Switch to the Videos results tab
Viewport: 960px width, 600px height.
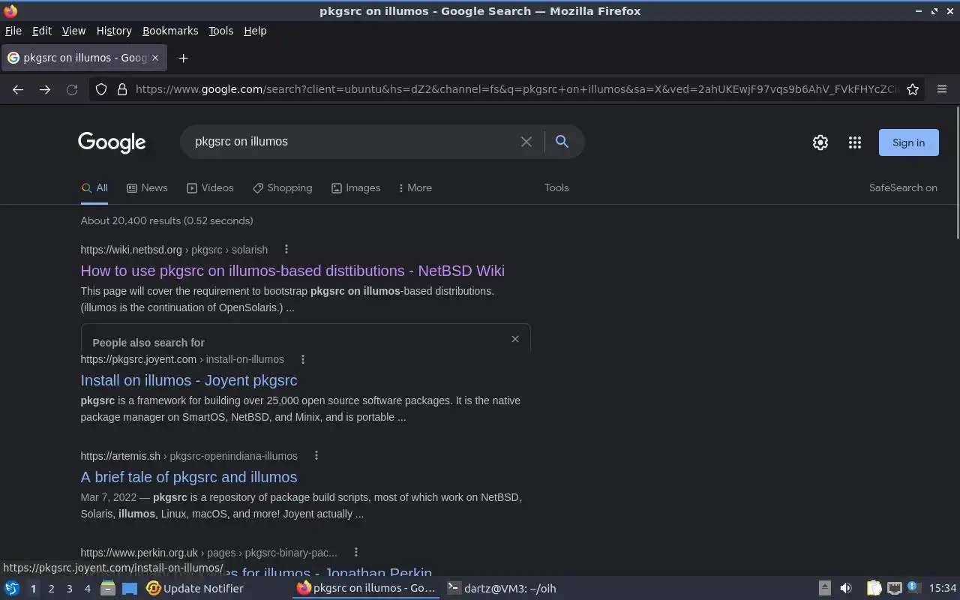(x=210, y=187)
